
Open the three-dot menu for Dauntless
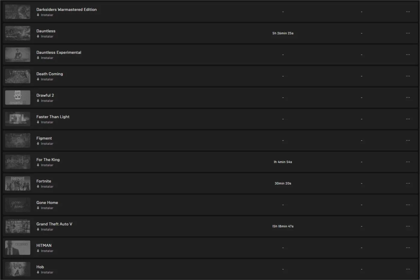pyautogui.click(x=408, y=33)
